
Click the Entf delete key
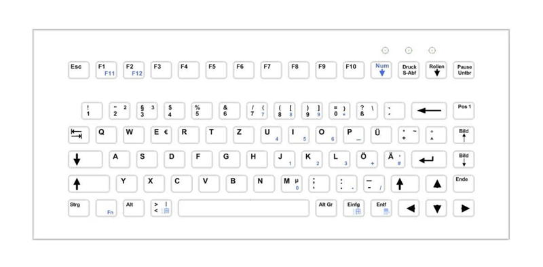381,208
